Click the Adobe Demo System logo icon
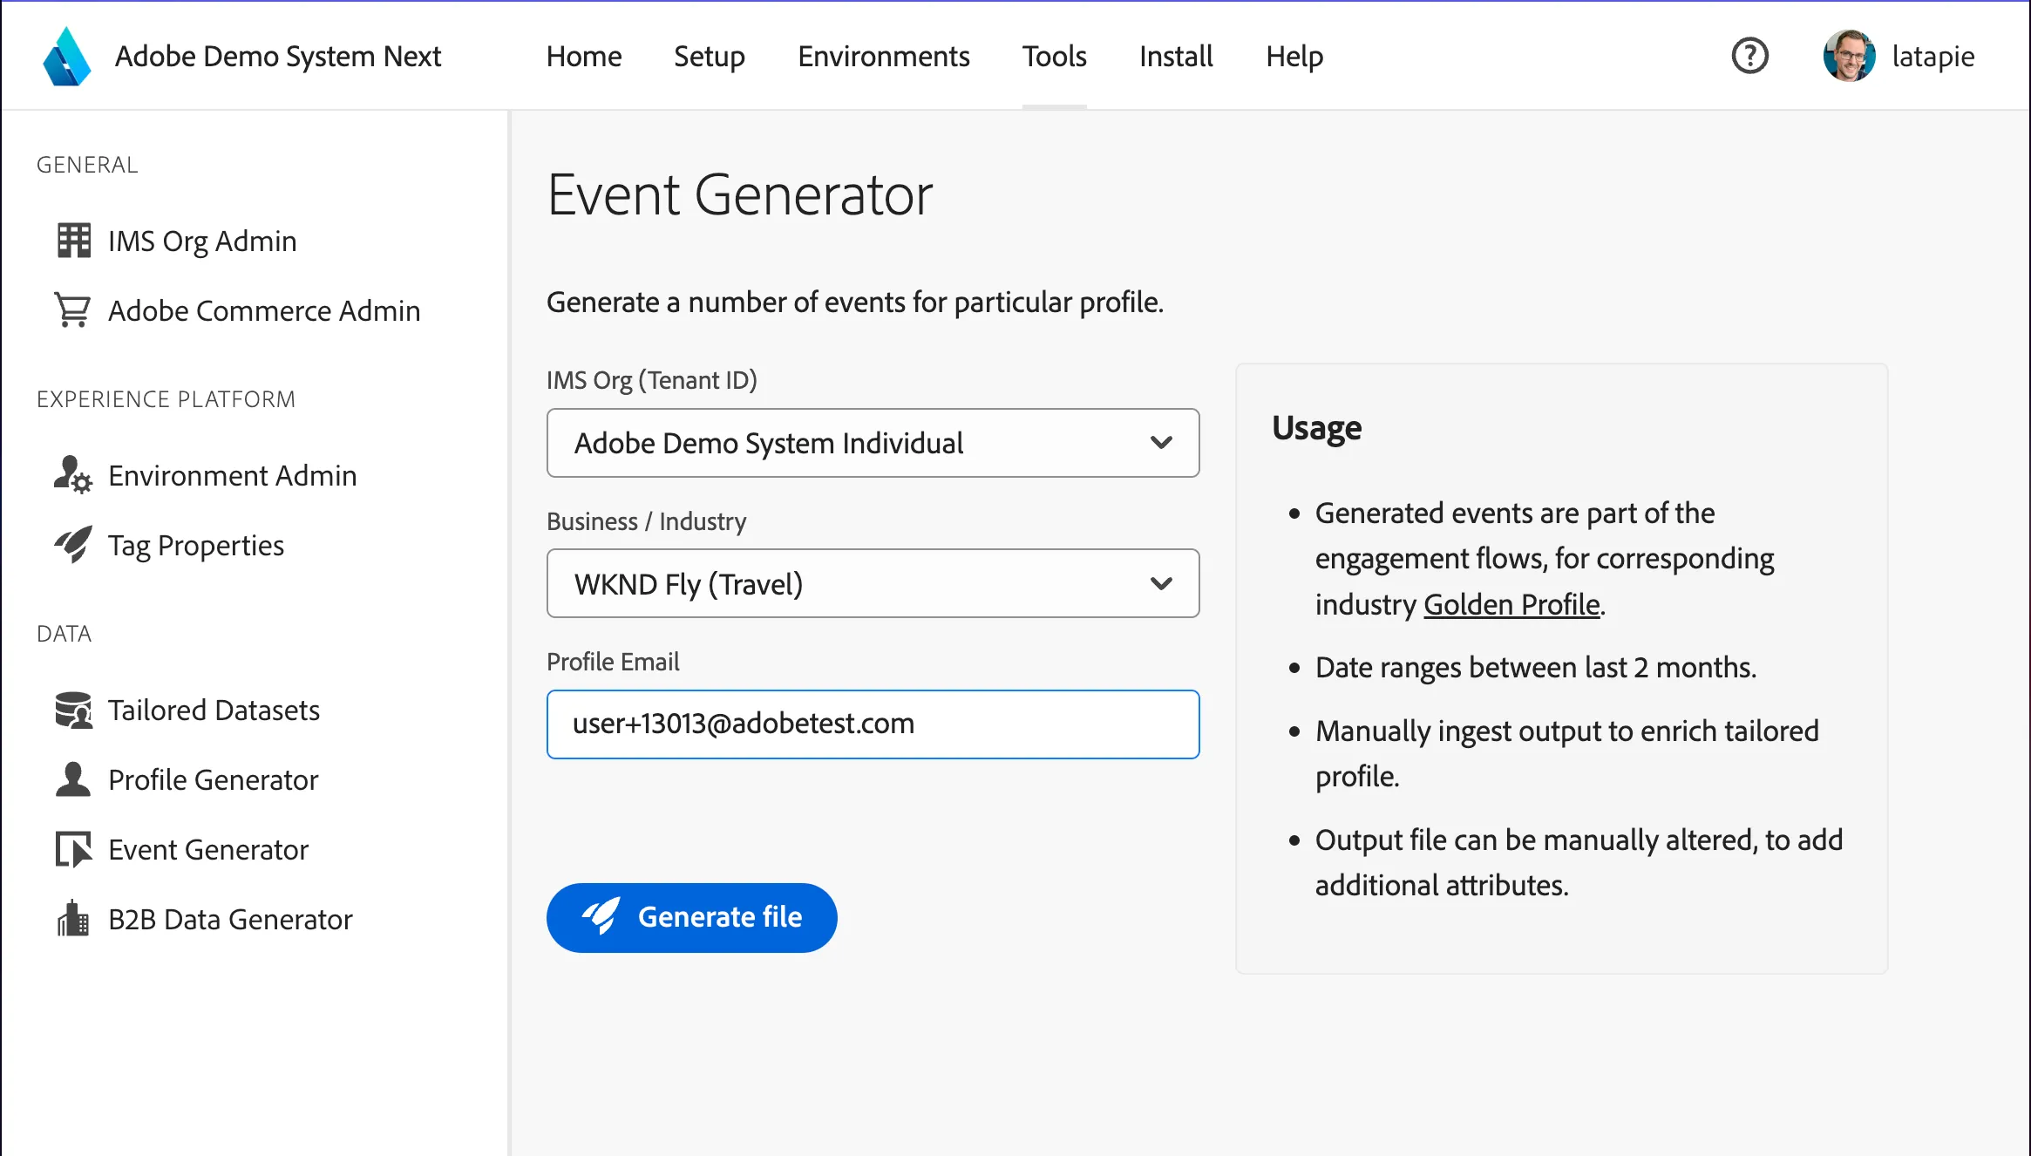 67,57
